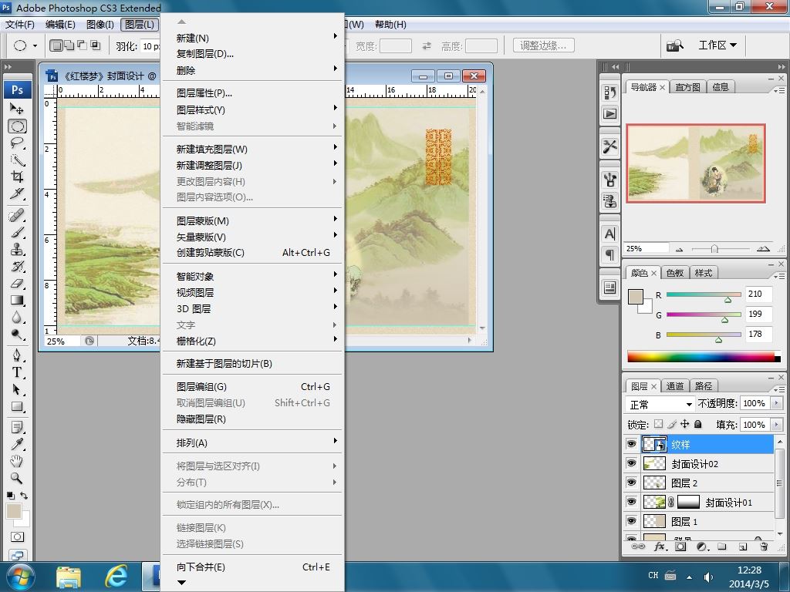Select the Horizontal Type tool

pyautogui.click(x=17, y=372)
